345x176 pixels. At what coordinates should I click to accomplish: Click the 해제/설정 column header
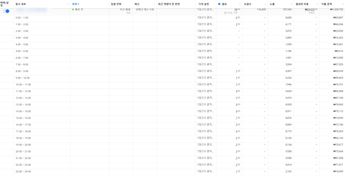5,4
